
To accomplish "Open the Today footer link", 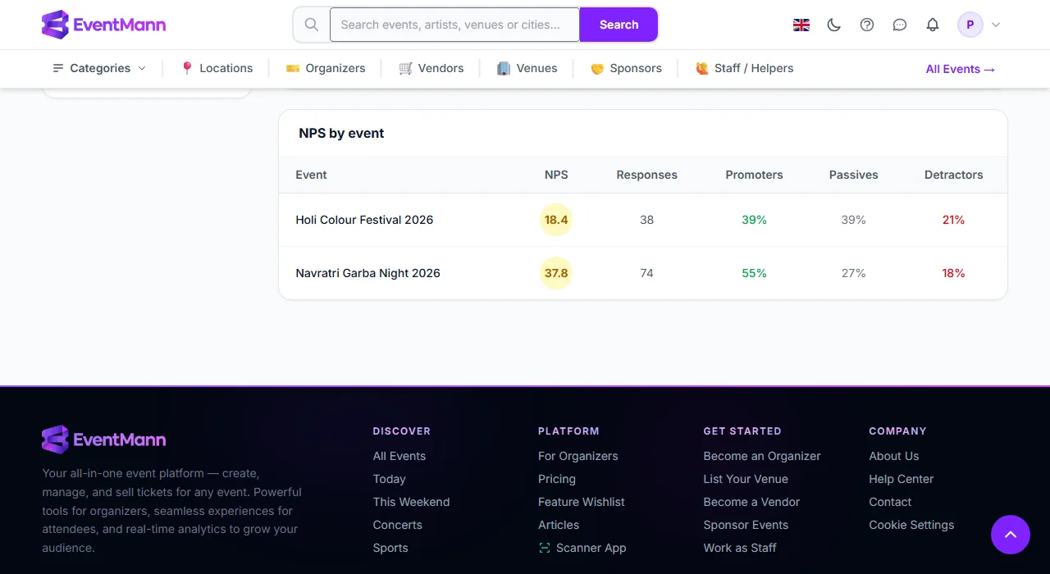I will coord(390,479).
